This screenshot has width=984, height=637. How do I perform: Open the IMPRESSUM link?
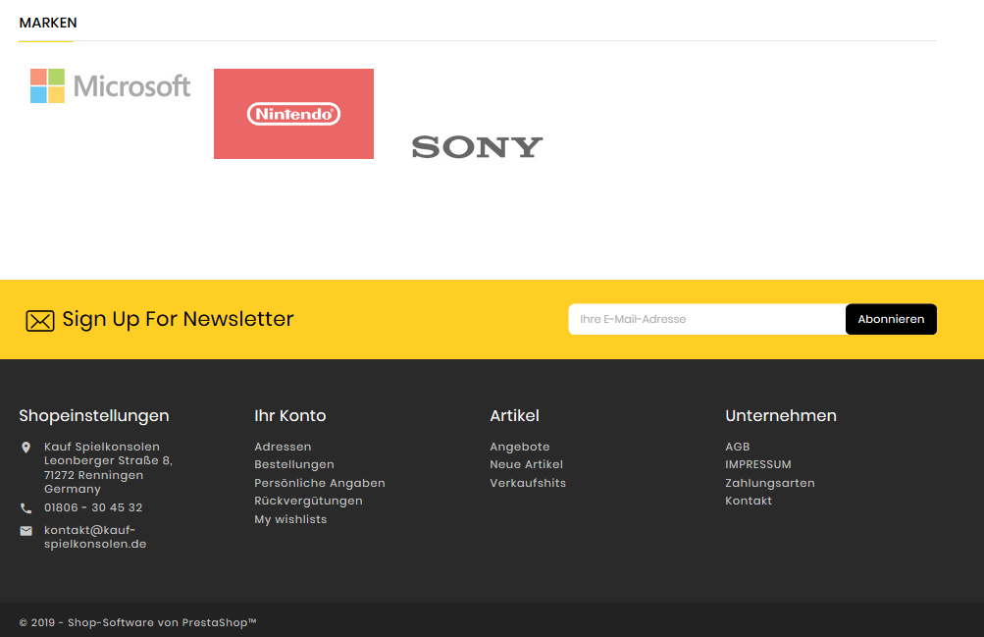coord(758,464)
